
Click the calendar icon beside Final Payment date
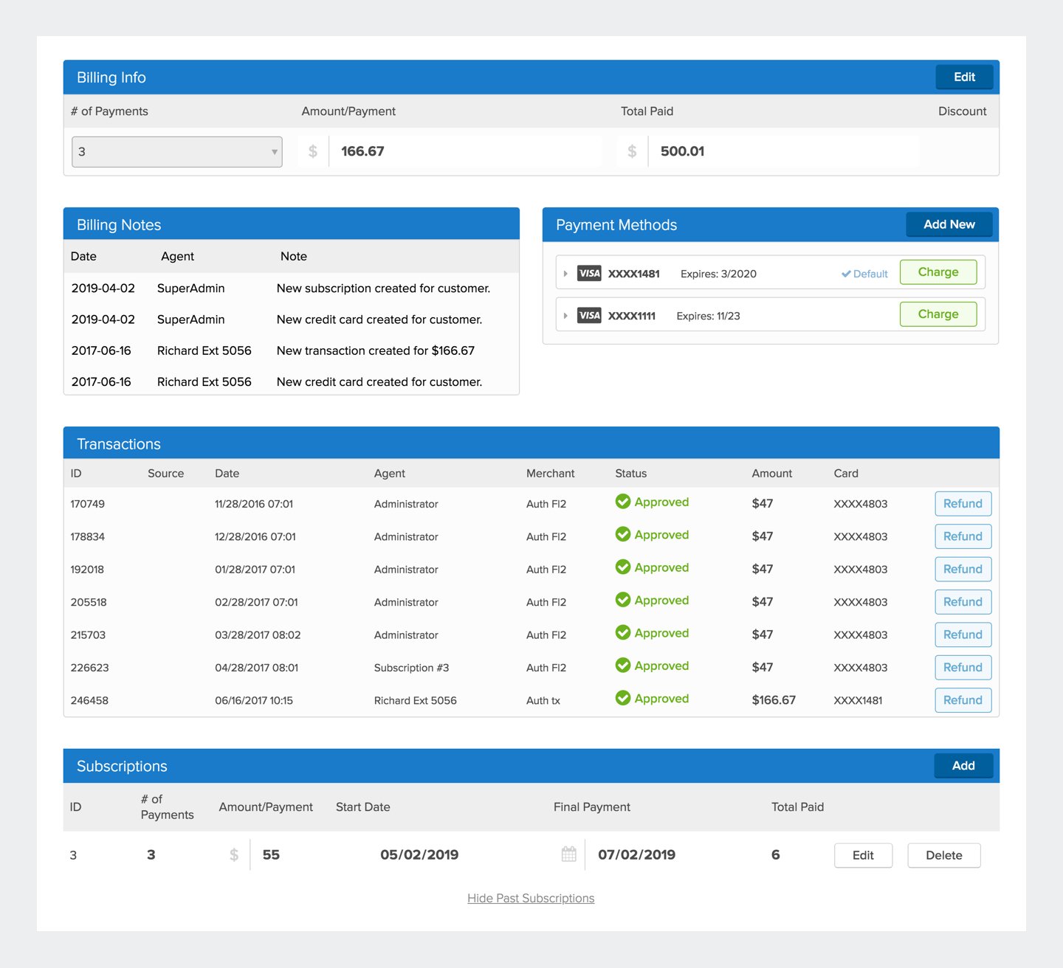click(x=568, y=854)
